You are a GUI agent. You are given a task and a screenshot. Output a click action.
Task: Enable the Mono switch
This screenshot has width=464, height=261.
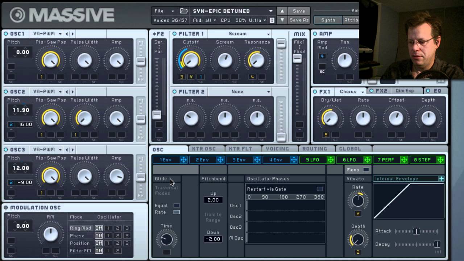366,170
